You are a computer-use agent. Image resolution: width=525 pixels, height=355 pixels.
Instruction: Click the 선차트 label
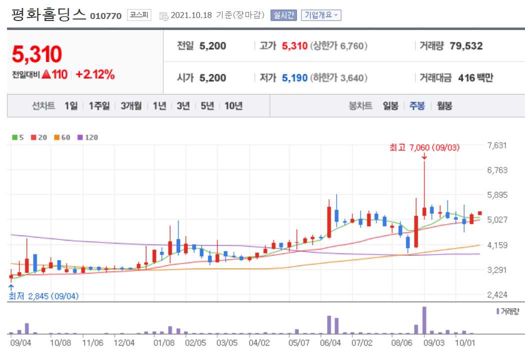point(43,106)
